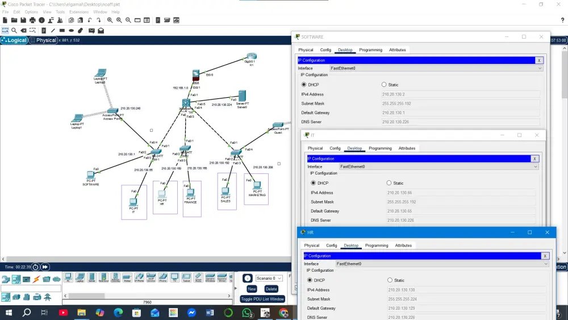Add a Simple PDU with closed envelope icon
Screen dimensions: 568x320
[x=91, y=31]
